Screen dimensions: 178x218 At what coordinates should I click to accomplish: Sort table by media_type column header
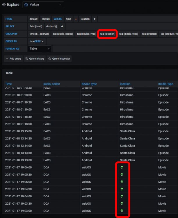tap(165, 84)
